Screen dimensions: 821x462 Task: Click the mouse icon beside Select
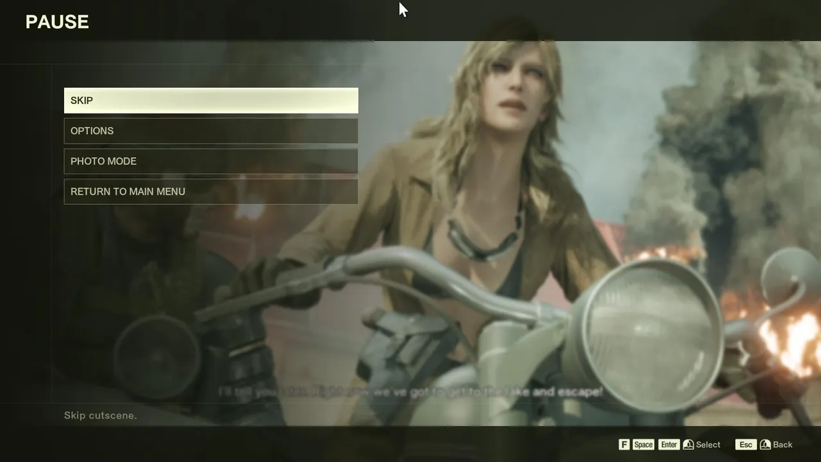pyautogui.click(x=688, y=445)
